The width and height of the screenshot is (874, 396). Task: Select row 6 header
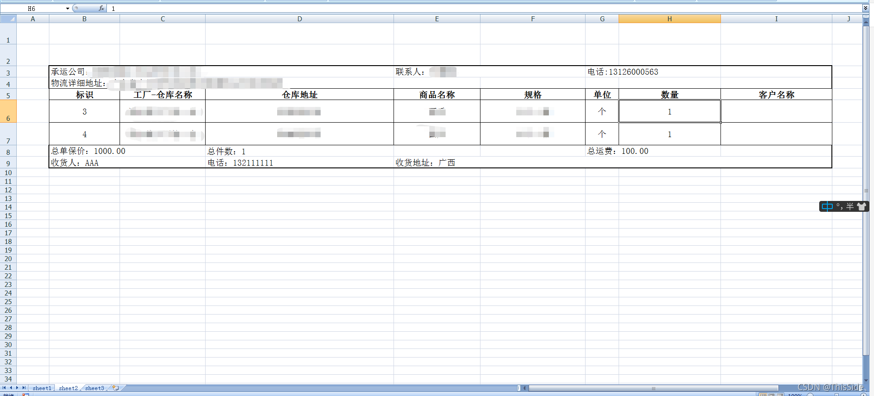pos(8,111)
